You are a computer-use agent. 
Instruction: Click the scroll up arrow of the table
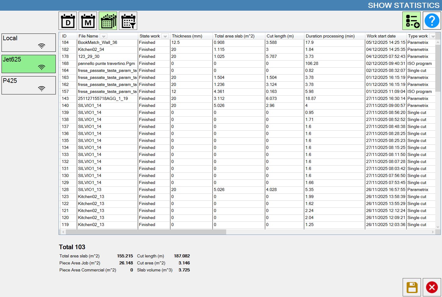(x=438, y=42)
